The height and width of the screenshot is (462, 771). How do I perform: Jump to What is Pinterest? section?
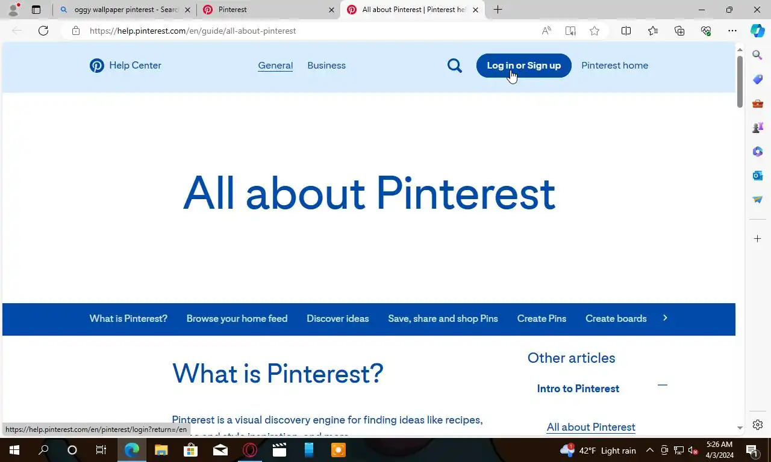click(128, 319)
